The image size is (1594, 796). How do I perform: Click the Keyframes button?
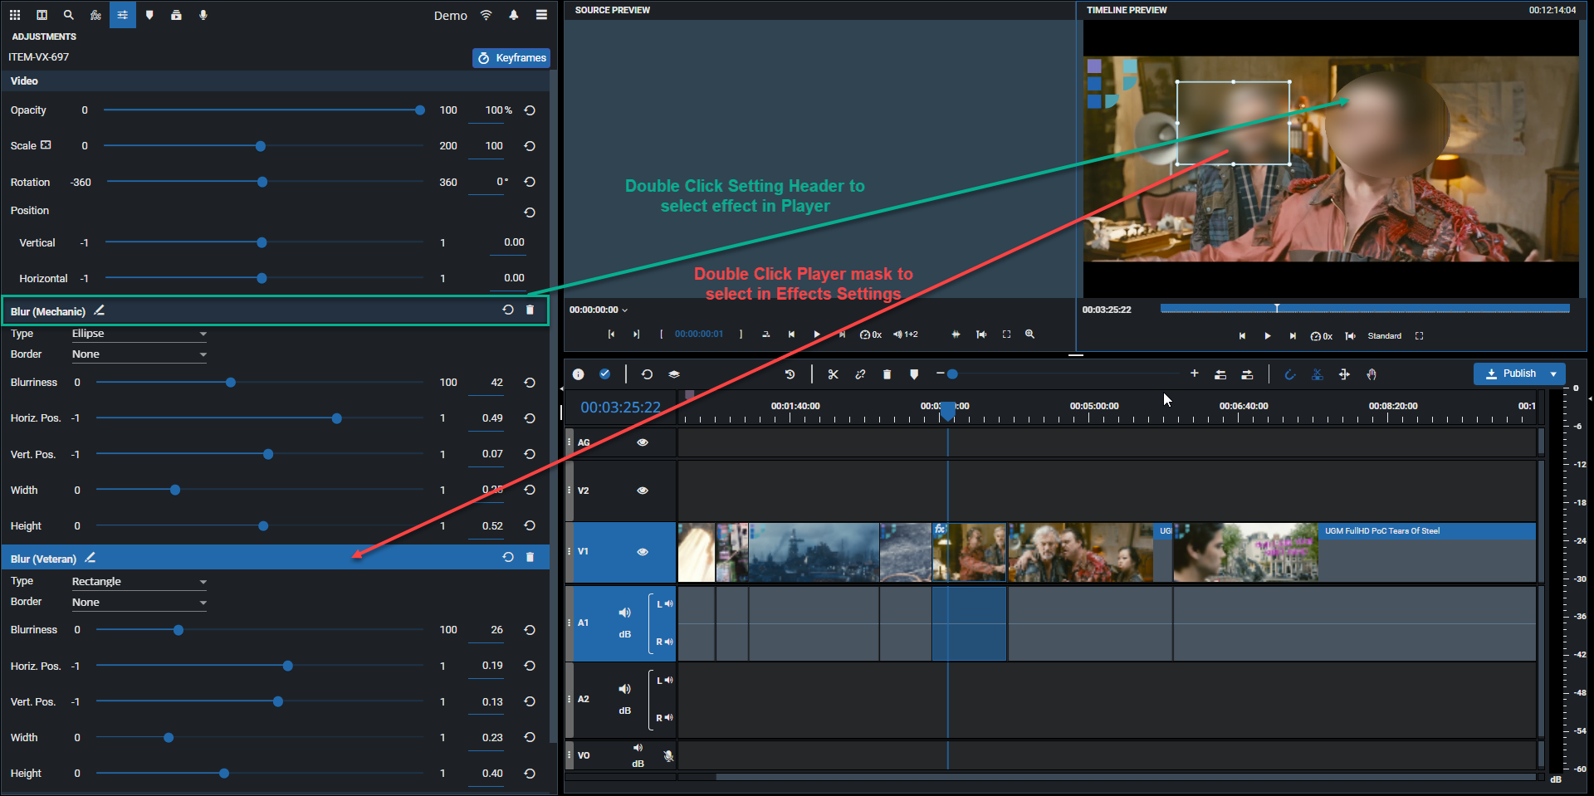tap(511, 58)
